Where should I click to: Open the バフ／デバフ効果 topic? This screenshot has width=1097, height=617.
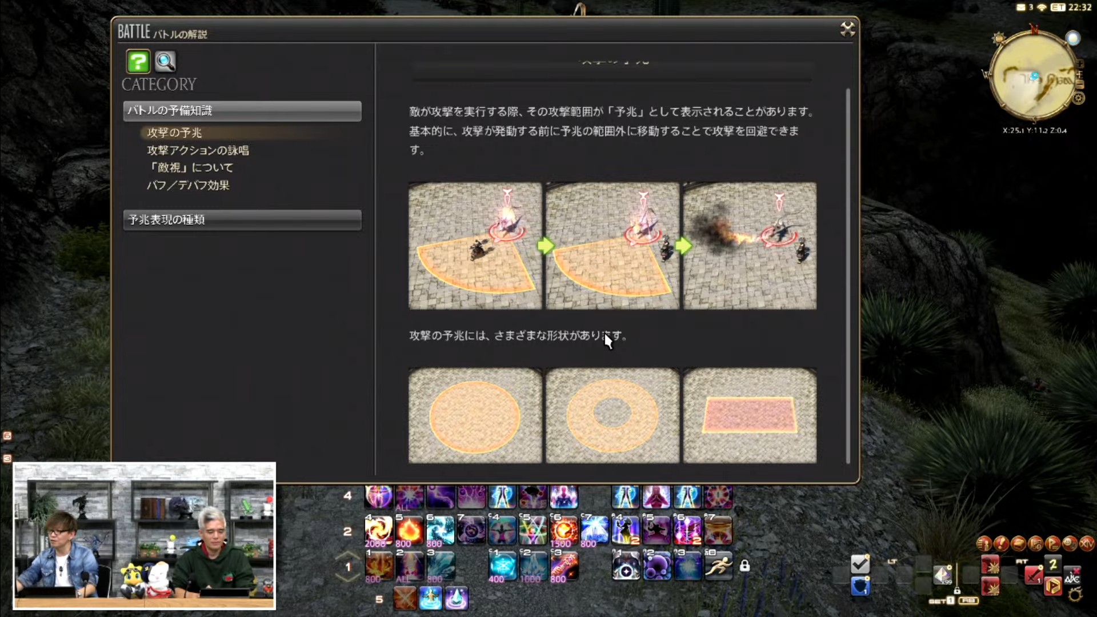click(188, 185)
